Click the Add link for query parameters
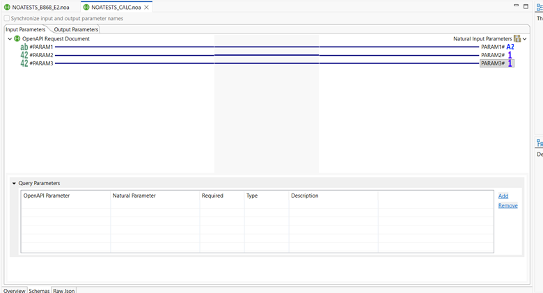This screenshot has height=293, width=543. 503,196
